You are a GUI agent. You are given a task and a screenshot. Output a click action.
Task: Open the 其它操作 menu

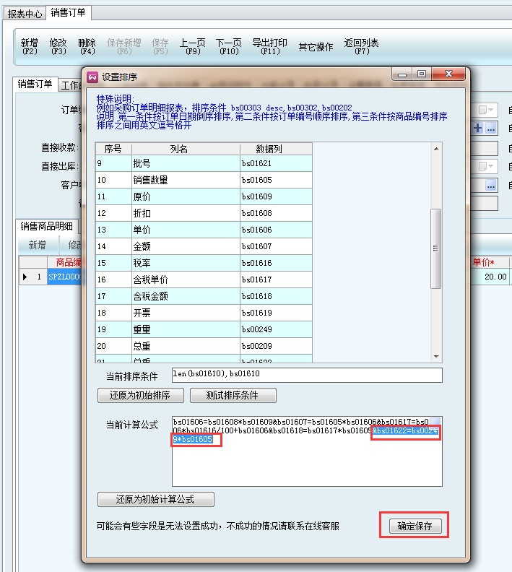tap(316, 47)
